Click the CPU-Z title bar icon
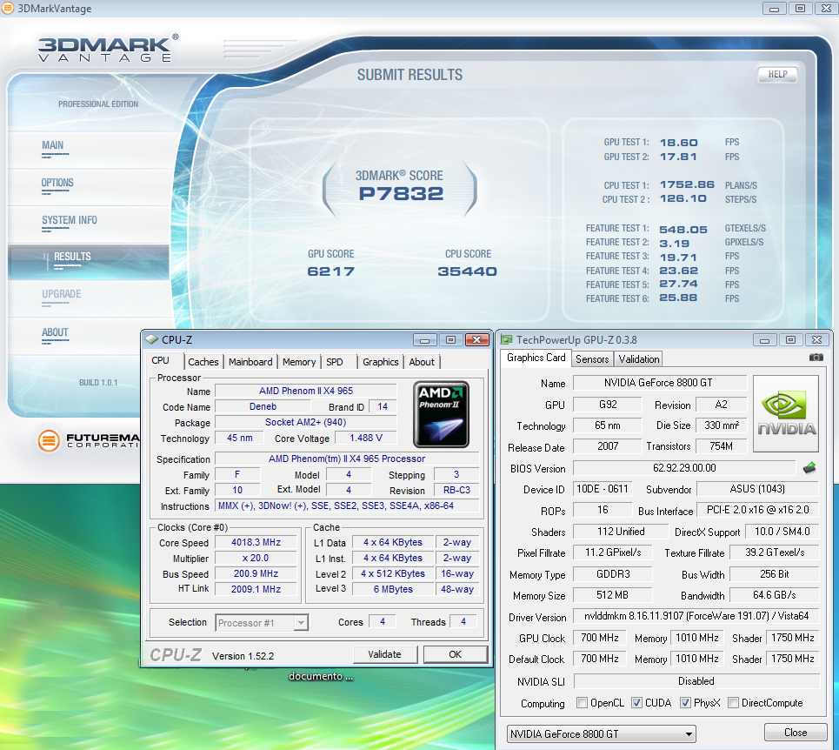The image size is (839, 750). 151,340
